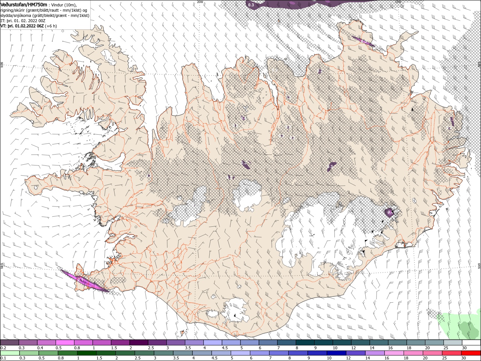Pick the palest green 0.1 rain legend swatch

pyautogui.click(x=10, y=353)
